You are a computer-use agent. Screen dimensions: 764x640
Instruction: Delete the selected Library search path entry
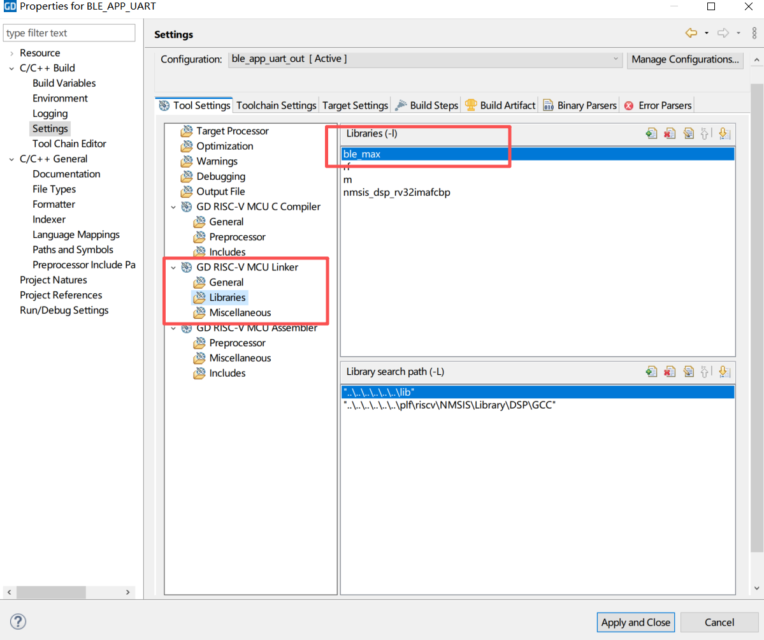669,372
